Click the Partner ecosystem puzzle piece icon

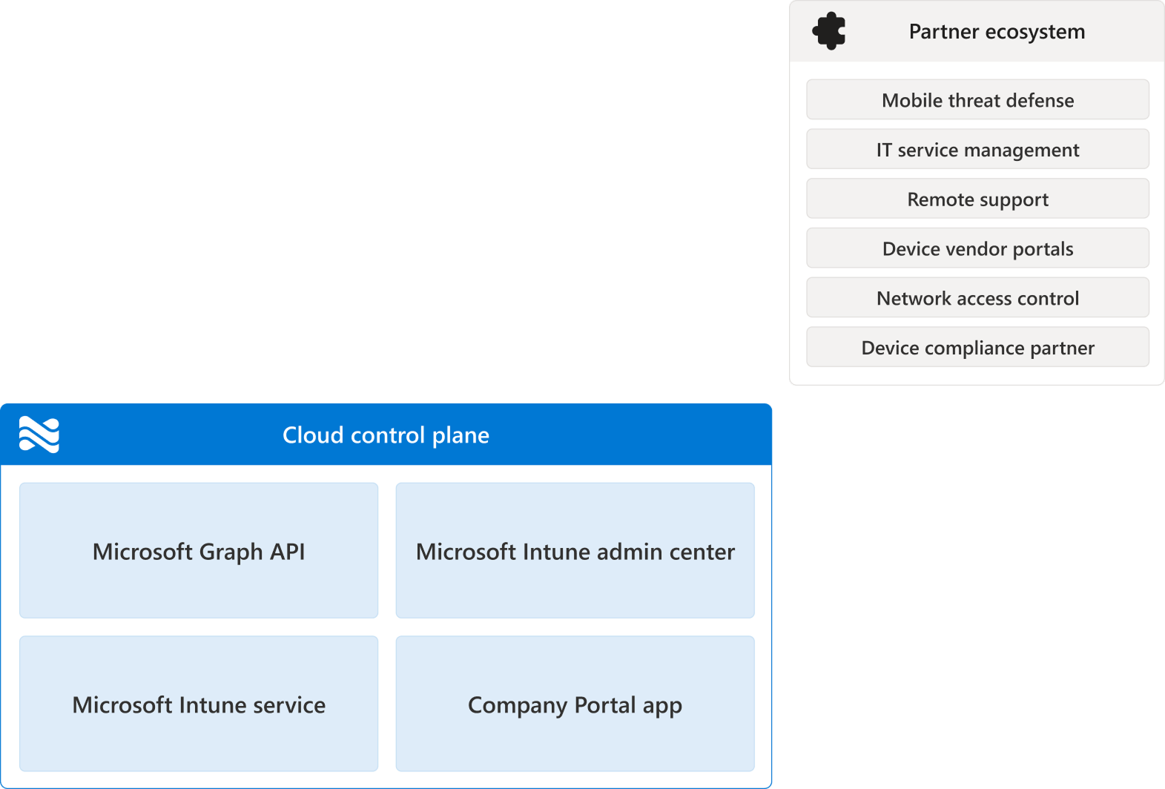829,31
